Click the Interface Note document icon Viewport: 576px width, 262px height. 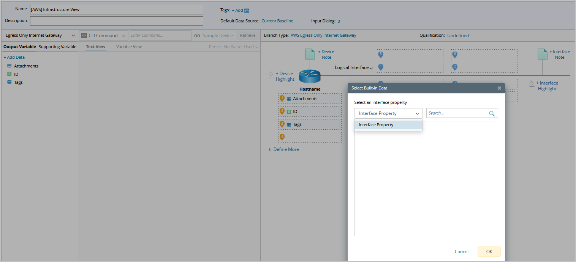pyautogui.click(x=542, y=54)
